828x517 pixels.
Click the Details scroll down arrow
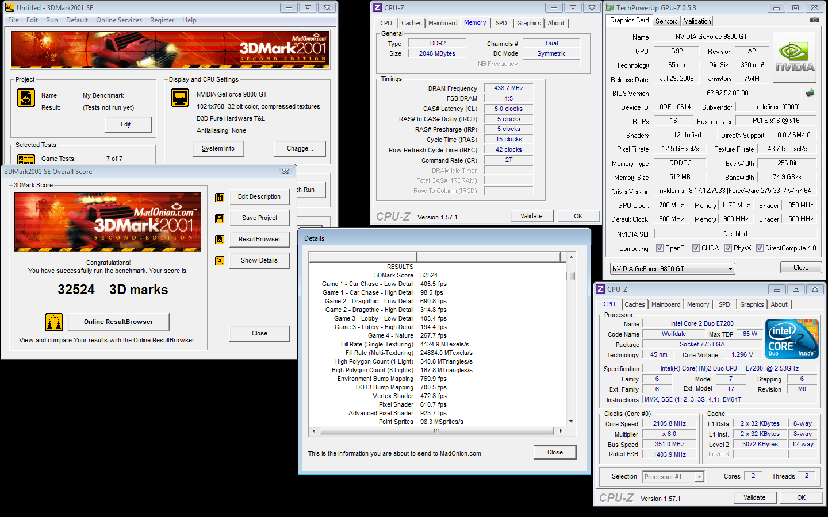click(x=570, y=422)
